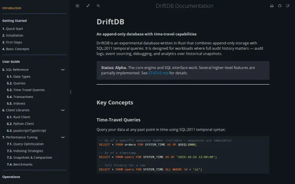Open Benchmarks subsection

(19, 165)
